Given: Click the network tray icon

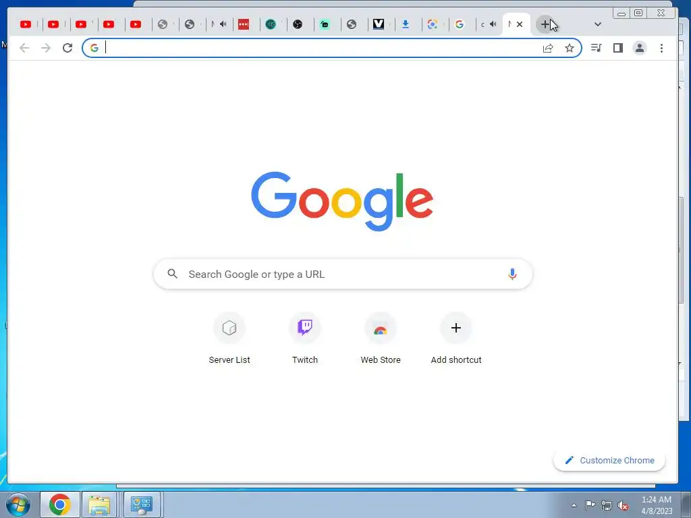Looking at the screenshot, I should tap(607, 505).
